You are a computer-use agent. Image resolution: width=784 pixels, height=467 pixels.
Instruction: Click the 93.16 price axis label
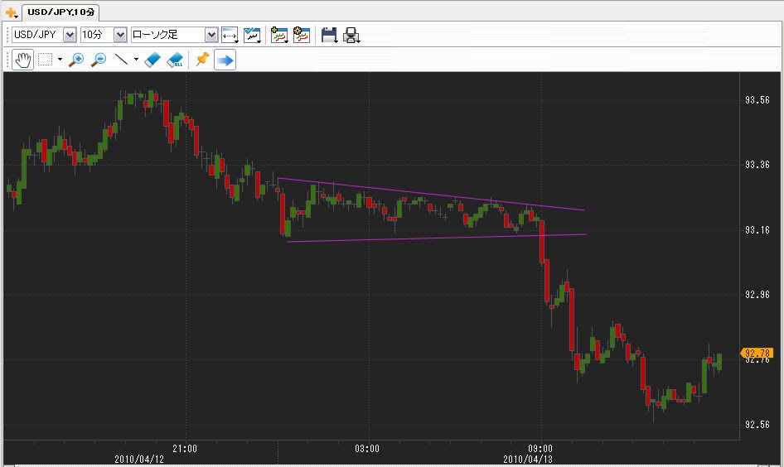tap(757, 229)
